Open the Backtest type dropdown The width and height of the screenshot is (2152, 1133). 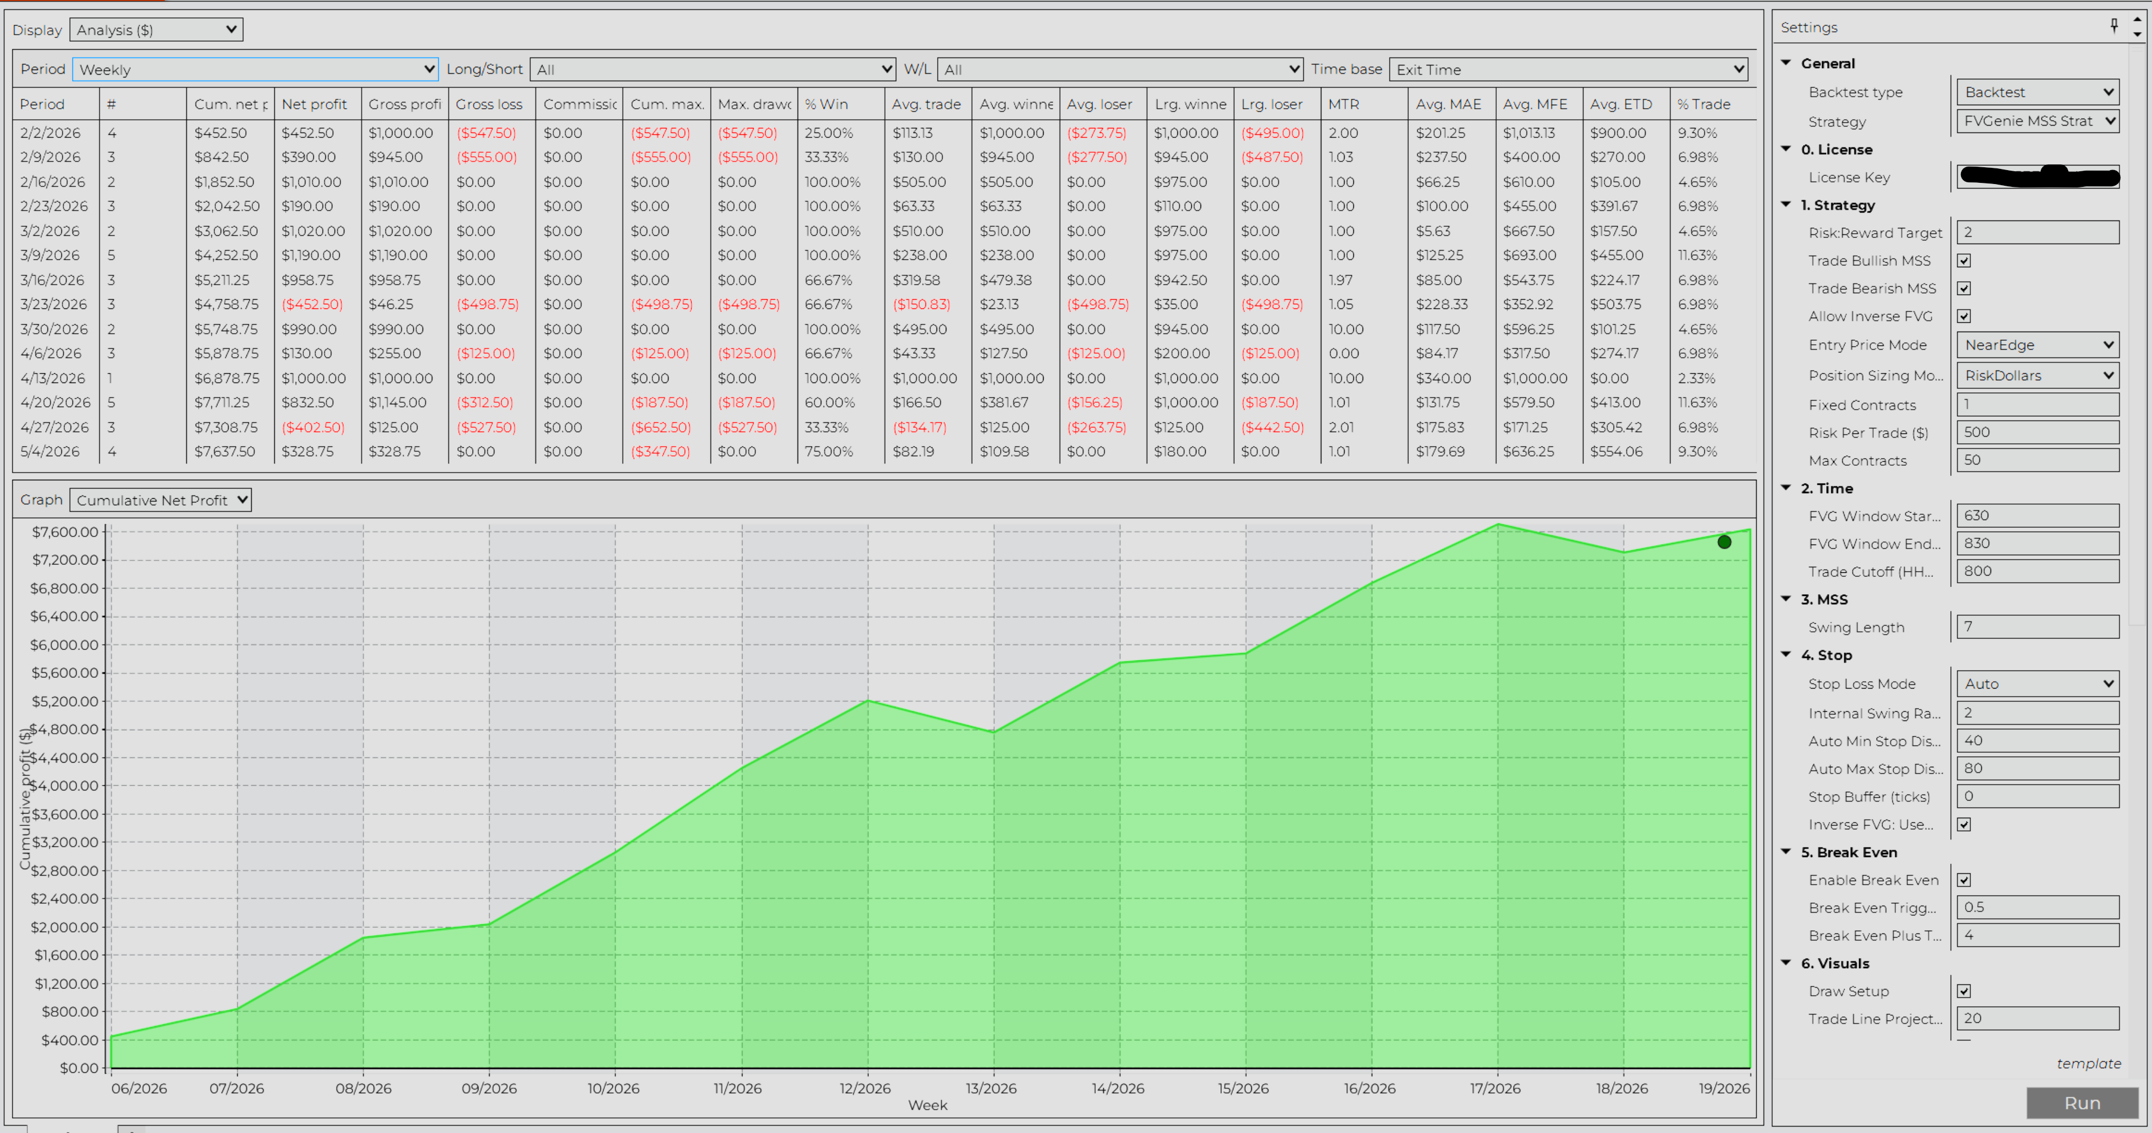coord(2037,92)
